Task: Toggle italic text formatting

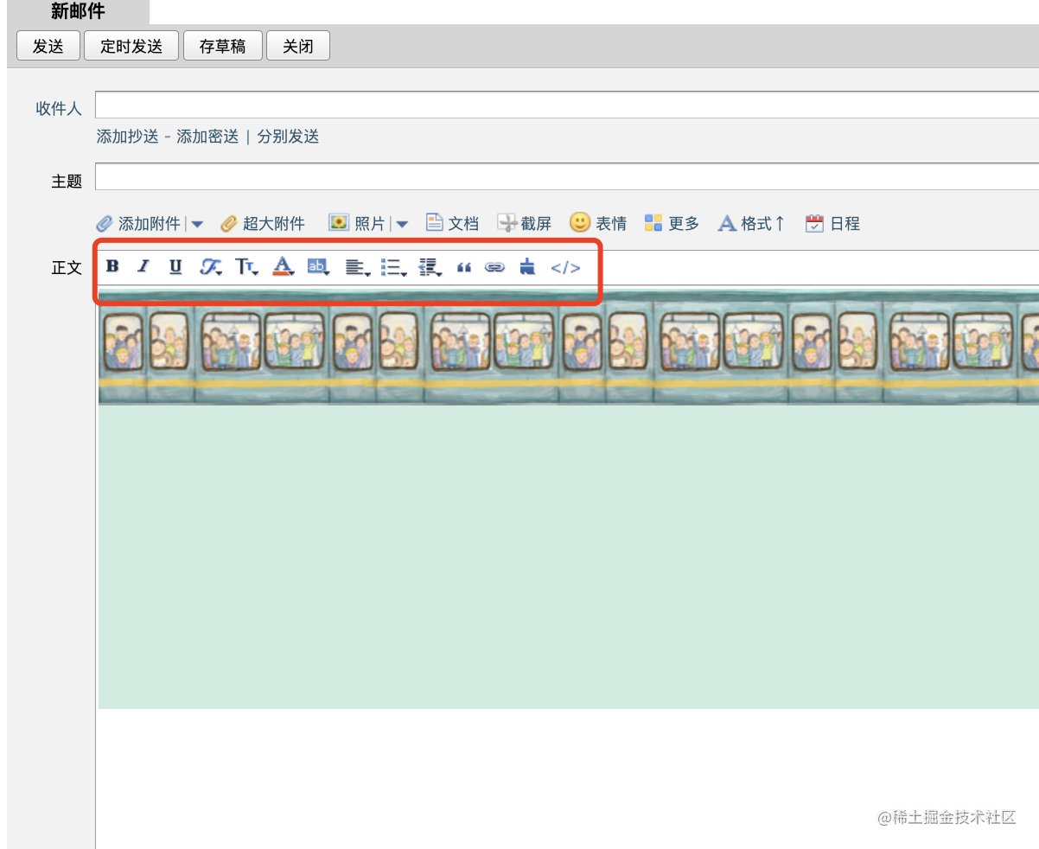Action: click(x=143, y=266)
